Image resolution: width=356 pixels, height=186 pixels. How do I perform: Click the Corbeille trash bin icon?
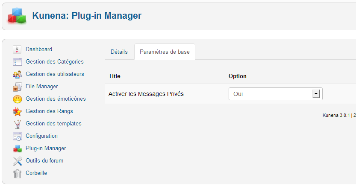[x=17, y=173]
